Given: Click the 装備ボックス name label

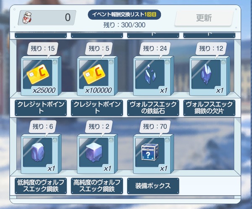Looking at the screenshot, I should 153,186.
